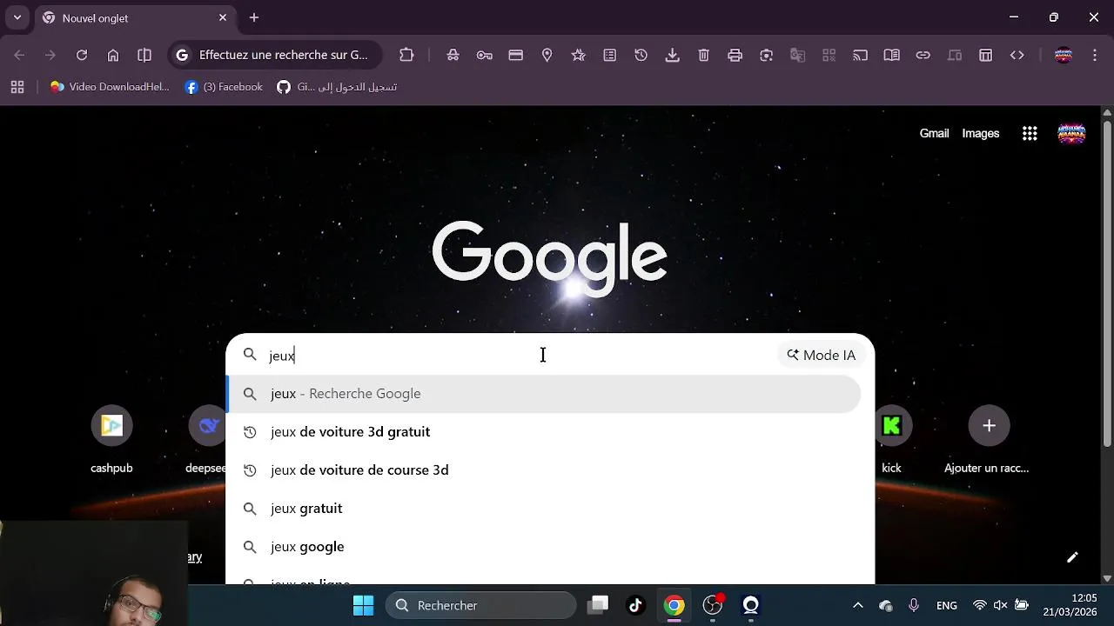
Task: Select 'jeux - Recherche Google' suggestion
Action: (x=544, y=394)
